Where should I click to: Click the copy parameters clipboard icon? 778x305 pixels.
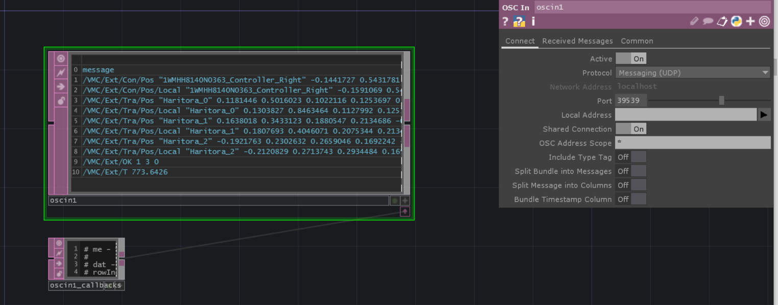[x=722, y=21]
